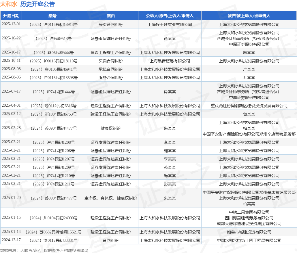
Task: Click the 太和水 title text
Action: pos(9,4)
